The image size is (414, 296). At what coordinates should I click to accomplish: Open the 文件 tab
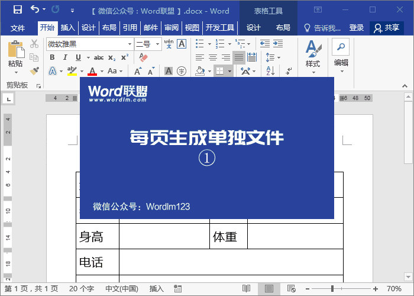pos(18,28)
